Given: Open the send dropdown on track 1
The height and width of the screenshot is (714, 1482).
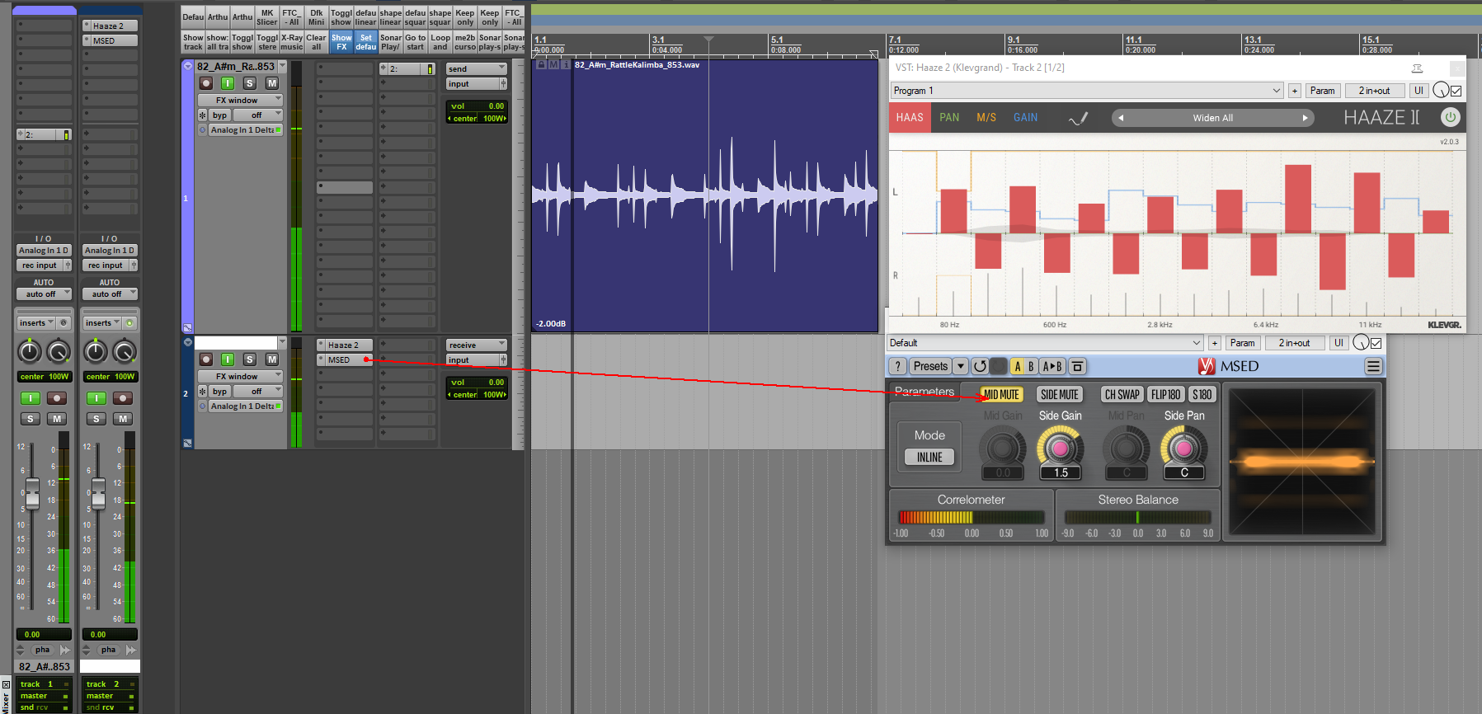Looking at the screenshot, I should pos(477,69).
